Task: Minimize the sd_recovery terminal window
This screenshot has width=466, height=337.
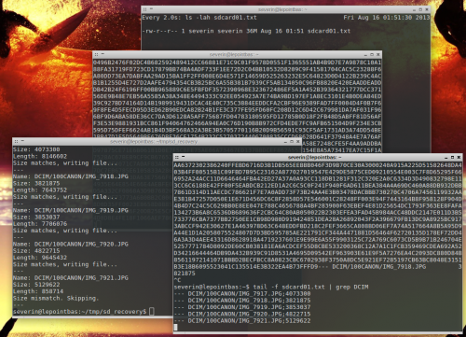Action: tap(285, 142)
